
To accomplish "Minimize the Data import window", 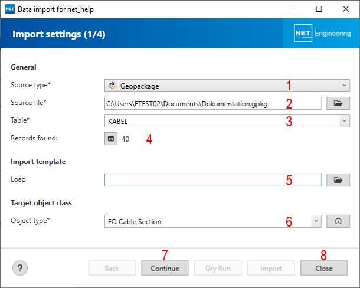I will click(x=292, y=9).
